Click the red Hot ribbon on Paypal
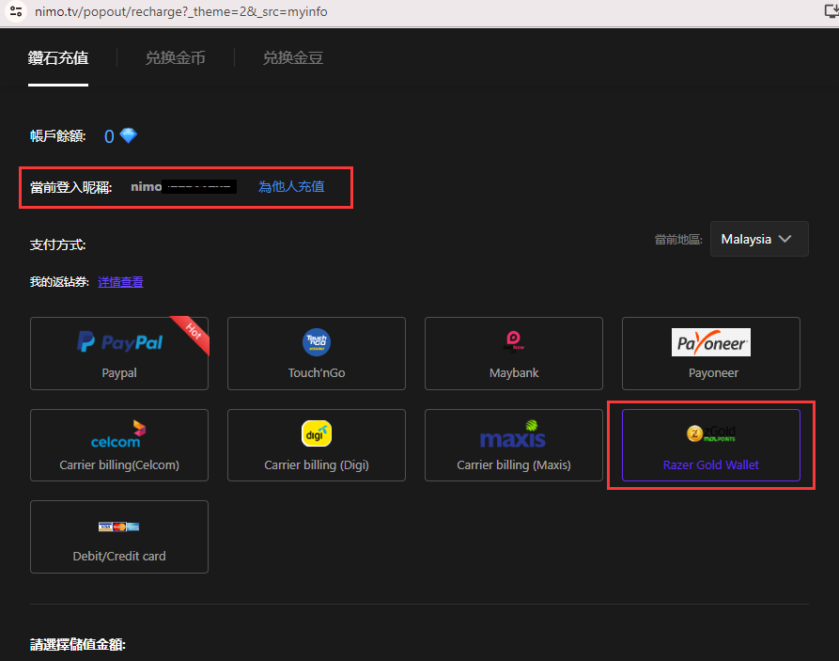This screenshot has height=661, width=839. click(193, 332)
